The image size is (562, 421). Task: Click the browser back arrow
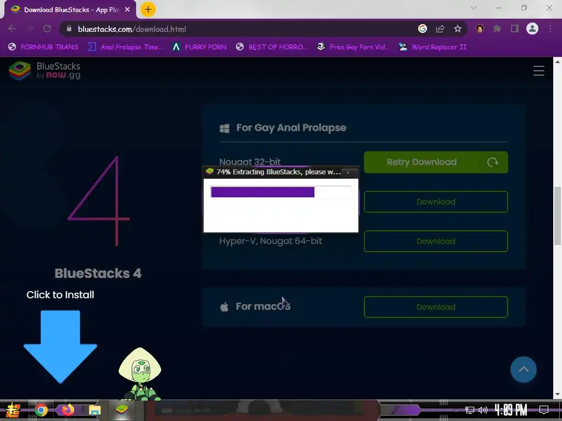click(x=12, y=29)
